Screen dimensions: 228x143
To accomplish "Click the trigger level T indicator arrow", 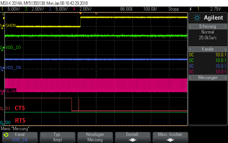I will (3, 17).
